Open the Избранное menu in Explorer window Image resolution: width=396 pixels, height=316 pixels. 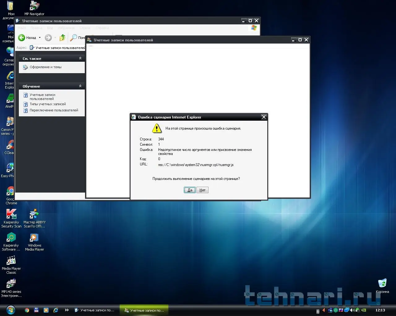(66, 28)
